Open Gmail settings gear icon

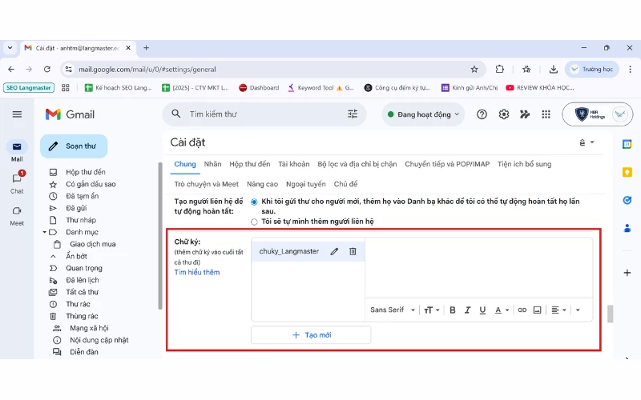[x=504, y=114]
